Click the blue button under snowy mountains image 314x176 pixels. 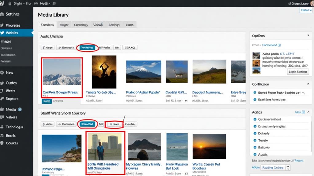pyautogui.click(x=47, y=101)
